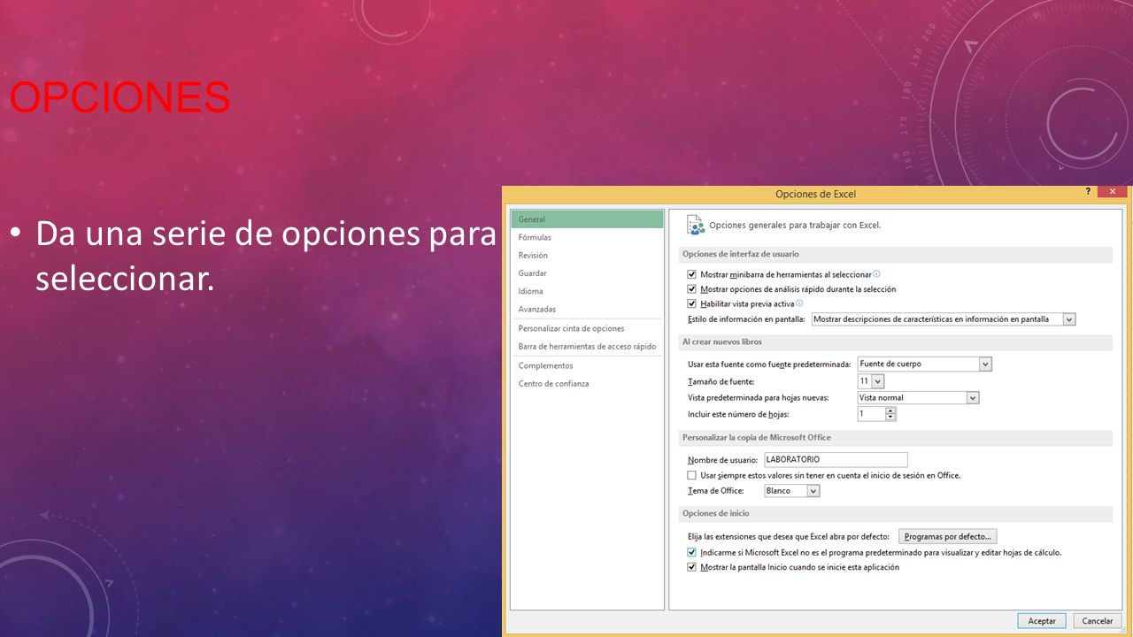Click the general options gear icon
1133x637 pixels.
coord(696,225)
